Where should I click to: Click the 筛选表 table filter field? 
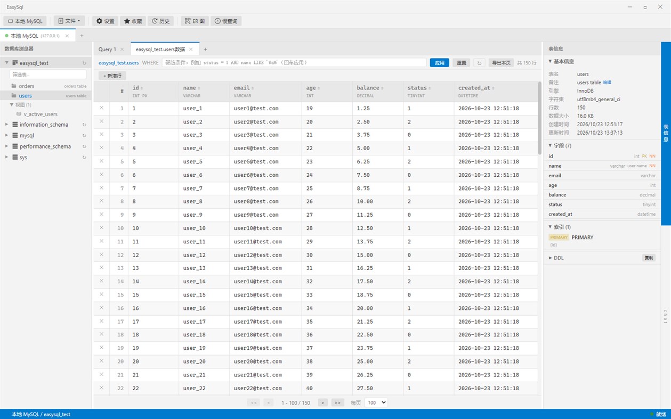(48, 75)
